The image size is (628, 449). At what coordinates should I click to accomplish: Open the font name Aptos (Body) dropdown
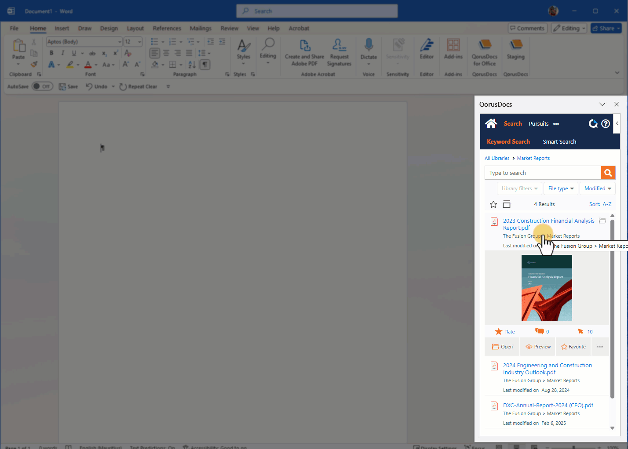120,42
